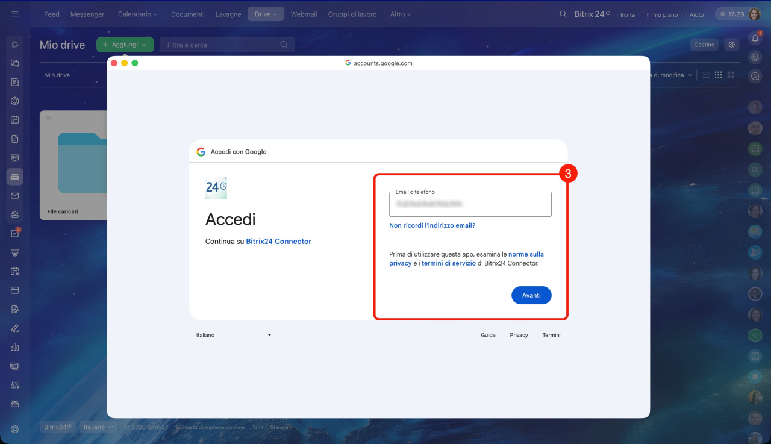This screenshot has width=771, height=444.
Task: Open the Cestino trash button
Action: pos(704,45)
